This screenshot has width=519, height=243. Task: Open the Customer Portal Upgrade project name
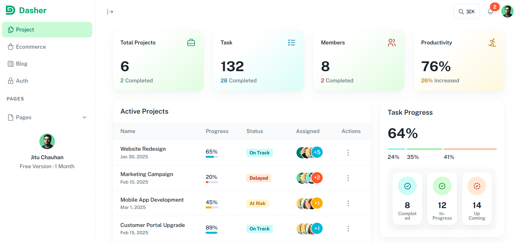[152, 225]
